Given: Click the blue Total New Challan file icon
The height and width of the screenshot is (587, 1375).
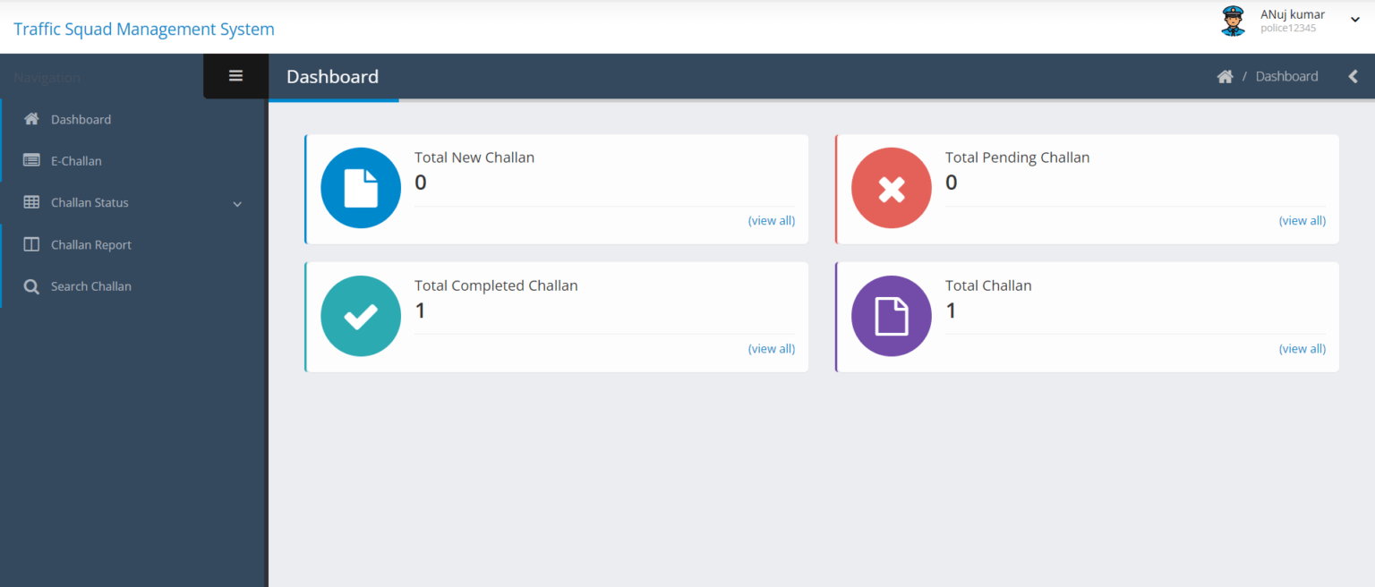Looking at the screenshot, I should click(361, 188).
